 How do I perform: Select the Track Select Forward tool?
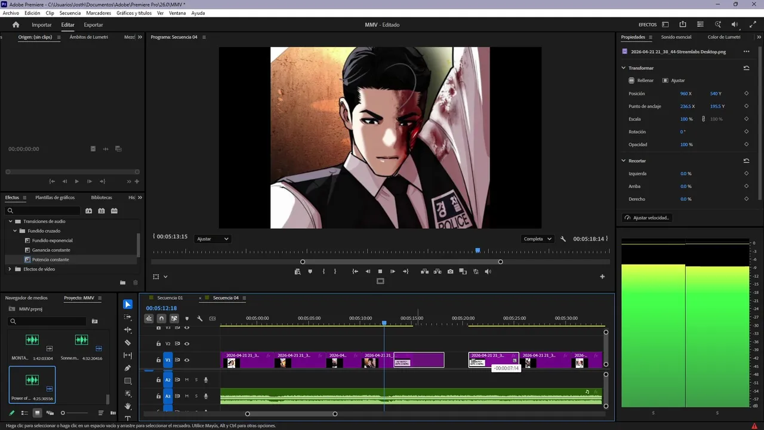128,317
